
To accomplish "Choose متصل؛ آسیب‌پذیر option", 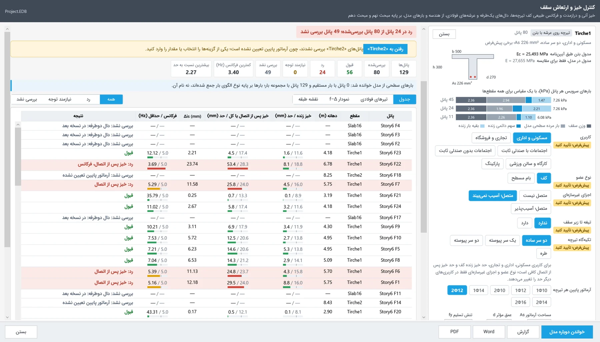I will [x=531, y=209].
